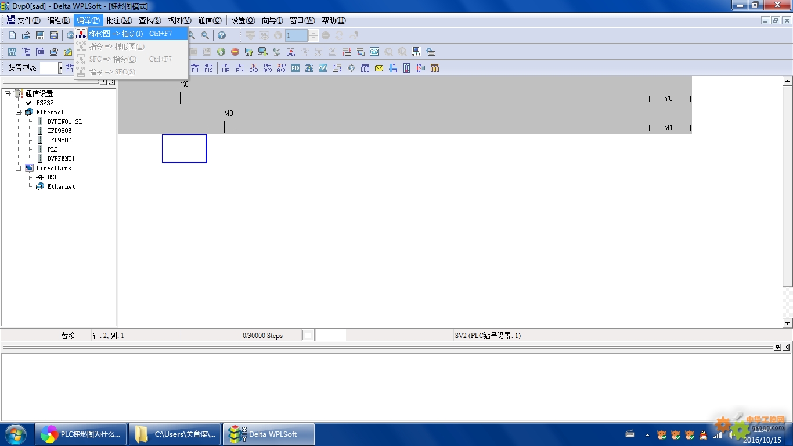Screen dimensions: 793x446
Task: Open the 查找(S) menu
Action: (x=150, y=20)
